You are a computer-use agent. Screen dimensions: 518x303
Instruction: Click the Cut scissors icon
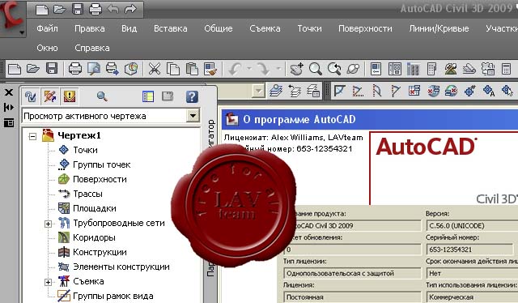pyautogui.click(x=155, y=69)
